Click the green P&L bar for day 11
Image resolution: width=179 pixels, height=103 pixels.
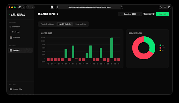click(x=73, y=52)
